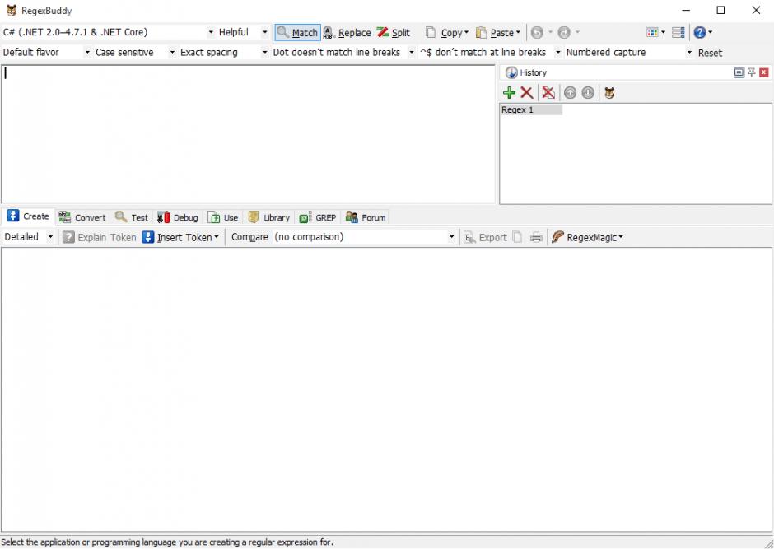774x549 pixels.
Task: Open the Test tab
Action: 131,217
